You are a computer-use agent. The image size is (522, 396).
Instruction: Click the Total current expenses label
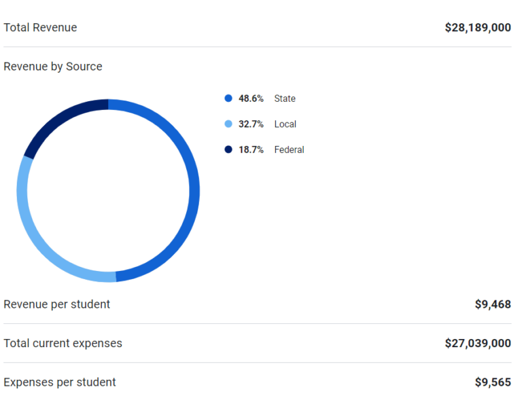(x=63, y=343)
